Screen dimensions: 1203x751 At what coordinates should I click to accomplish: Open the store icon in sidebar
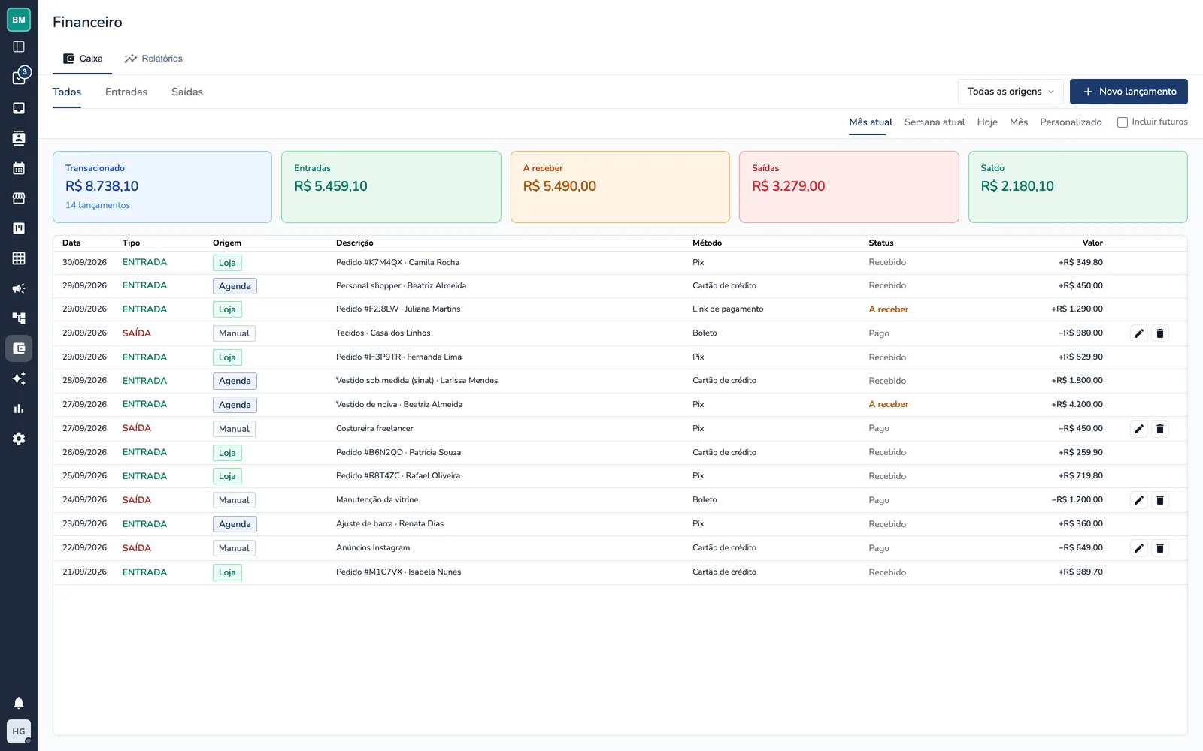click(x=19, y=198)
